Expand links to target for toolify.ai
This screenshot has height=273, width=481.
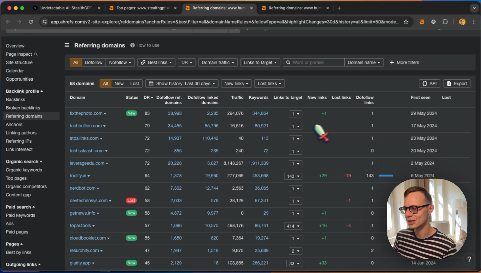point(293,176)
